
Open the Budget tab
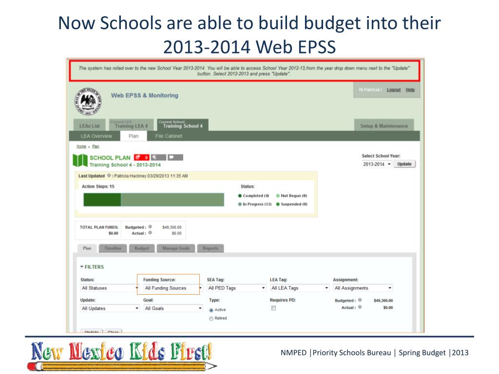(142, 248)
